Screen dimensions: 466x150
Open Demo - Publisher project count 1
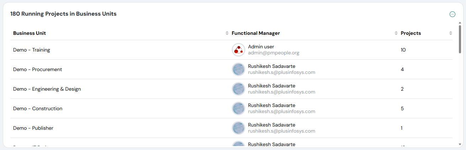point(402,128)
